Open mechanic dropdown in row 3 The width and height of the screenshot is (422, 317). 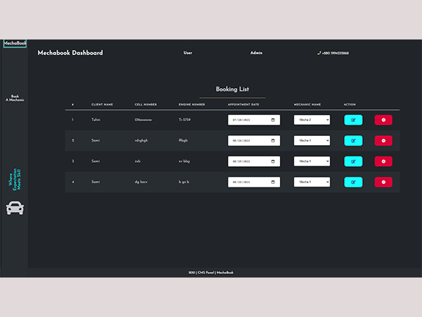[312, 161]
